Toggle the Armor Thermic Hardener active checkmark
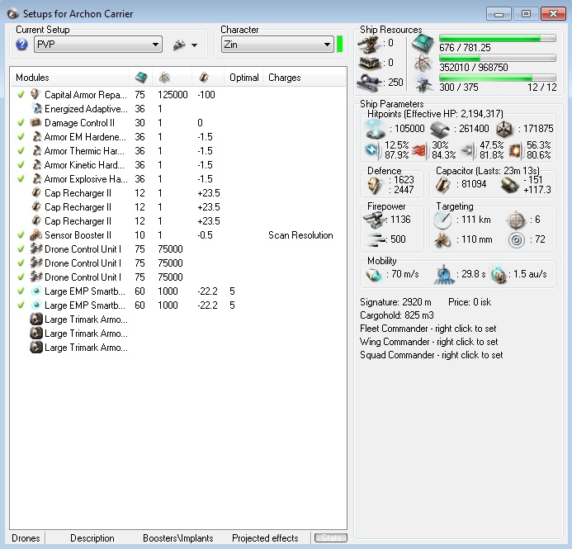Viewport: 572px width, 549px height. [21, 150]
